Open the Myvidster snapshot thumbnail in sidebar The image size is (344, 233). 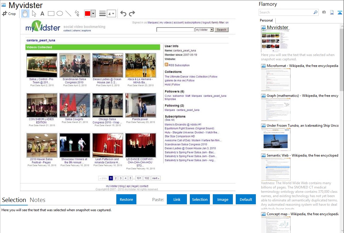(275, 41)
